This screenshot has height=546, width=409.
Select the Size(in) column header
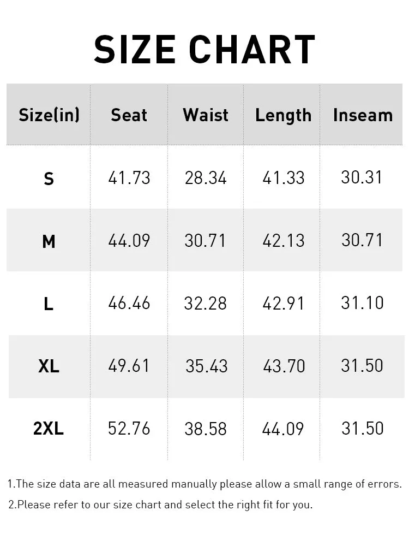(49, 115)
